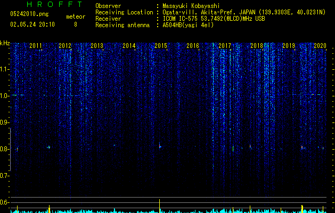Click the 0.8 kHz frequency axis label
The image size is (335, 213).
pyautogui.click(x=5, y=149)
